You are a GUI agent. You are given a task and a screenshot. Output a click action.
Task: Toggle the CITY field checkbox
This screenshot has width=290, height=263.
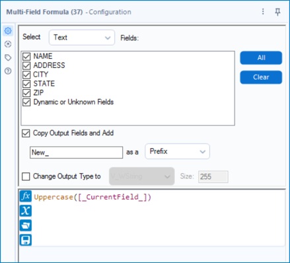[x=26, y=75]
